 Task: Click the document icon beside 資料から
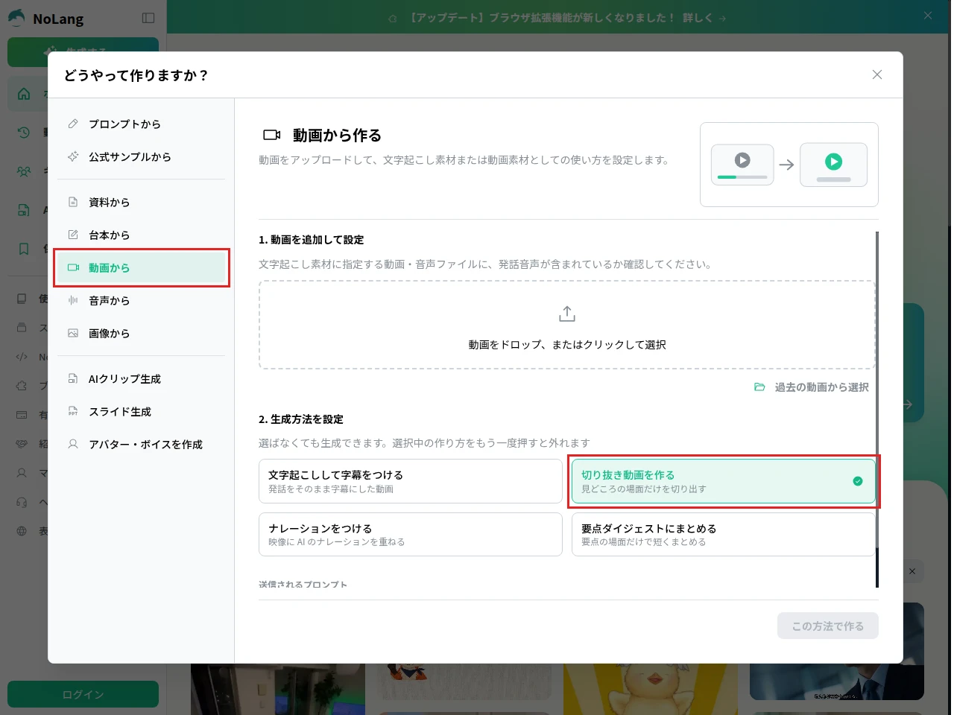coord(73,202)
